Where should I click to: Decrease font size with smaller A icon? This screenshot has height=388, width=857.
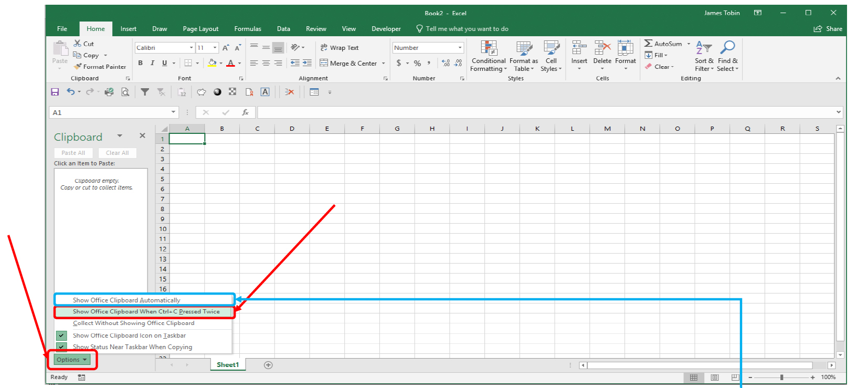pyautogui.click(x=238, y=48)
